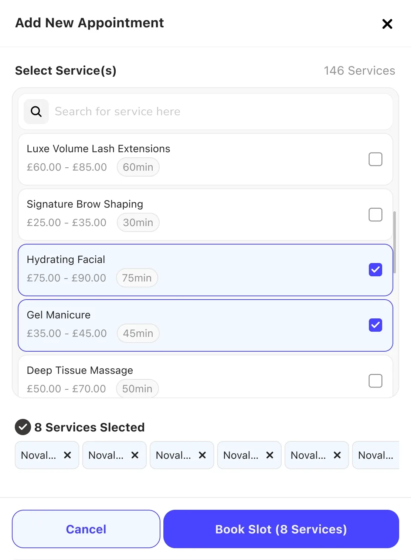Click the 30min duration badge
The width and height of the screenshot is (411, 560).
(138, 222)
